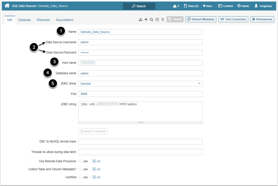Select yes for Use Remote Data Processor
The width and height of the screenshot is (278, 186).
coord(80,161)
